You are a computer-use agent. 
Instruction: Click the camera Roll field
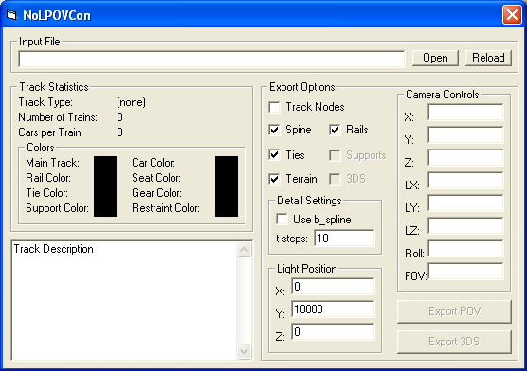[465, 249]
